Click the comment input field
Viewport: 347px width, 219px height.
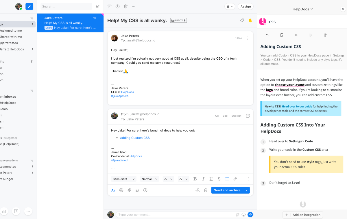pos(176,214)
